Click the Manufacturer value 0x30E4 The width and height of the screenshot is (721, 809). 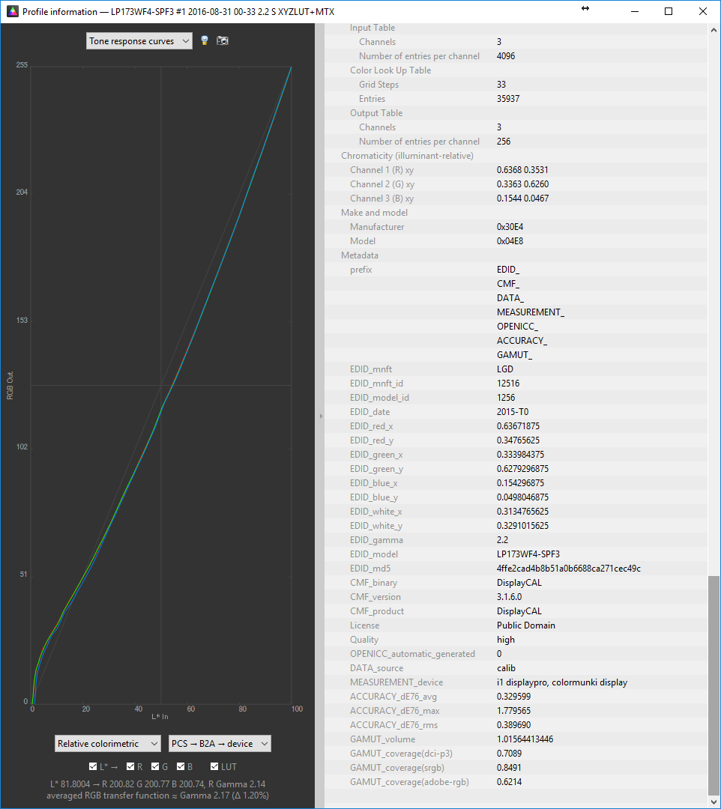510,227
